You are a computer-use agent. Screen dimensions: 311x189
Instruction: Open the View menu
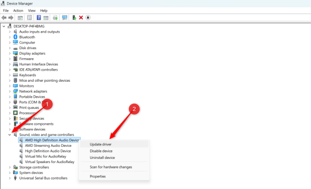pyautogui.click(x=32, y=11)
